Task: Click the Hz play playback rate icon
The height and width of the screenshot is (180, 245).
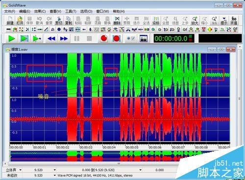Action: click(216, 29)
